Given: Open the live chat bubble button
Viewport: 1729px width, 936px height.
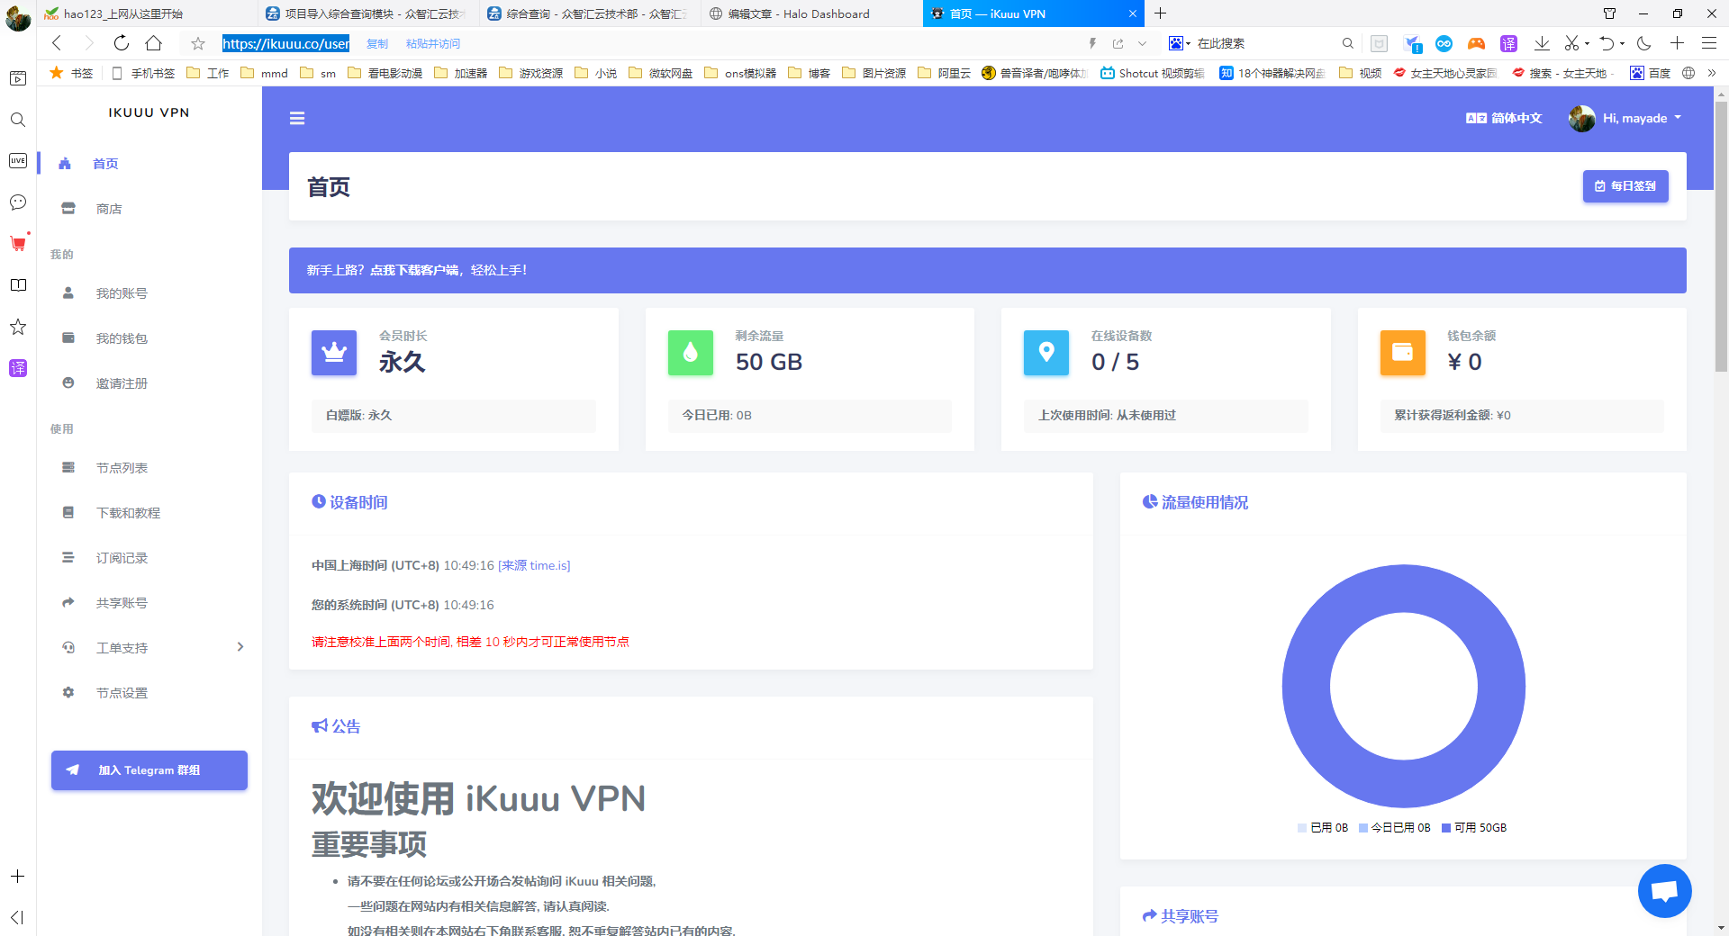Looking at the screenshot, I should point(1664,891).
